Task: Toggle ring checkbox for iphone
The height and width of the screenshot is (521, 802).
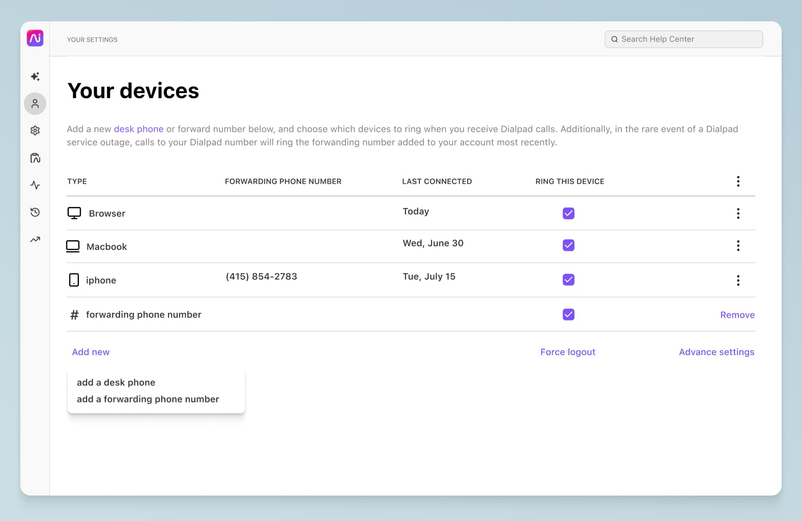Action: (x=568, y=279)
